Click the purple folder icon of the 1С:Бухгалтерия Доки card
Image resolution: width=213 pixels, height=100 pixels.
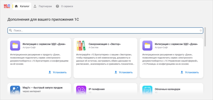(15, 46)
